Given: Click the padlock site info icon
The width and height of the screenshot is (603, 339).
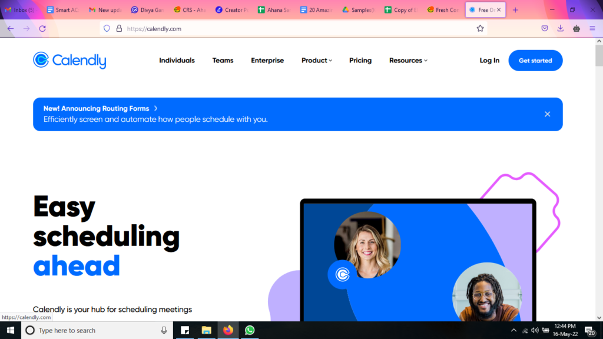Looking at the screenshot, I should 119,28.
